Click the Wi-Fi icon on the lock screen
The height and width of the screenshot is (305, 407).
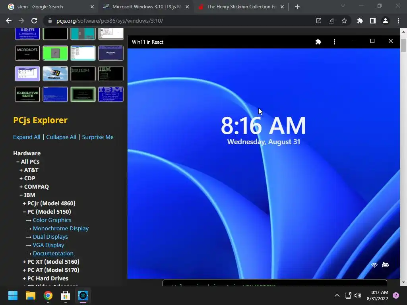click(374, 265)
